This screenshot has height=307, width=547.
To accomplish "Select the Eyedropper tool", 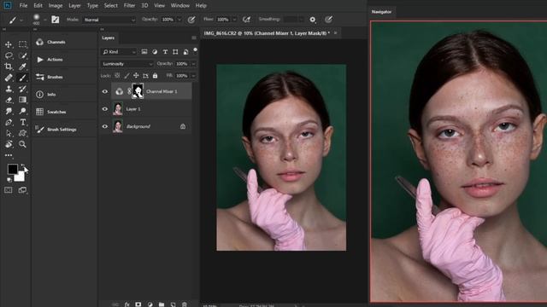I will click(x=23, y=67).
